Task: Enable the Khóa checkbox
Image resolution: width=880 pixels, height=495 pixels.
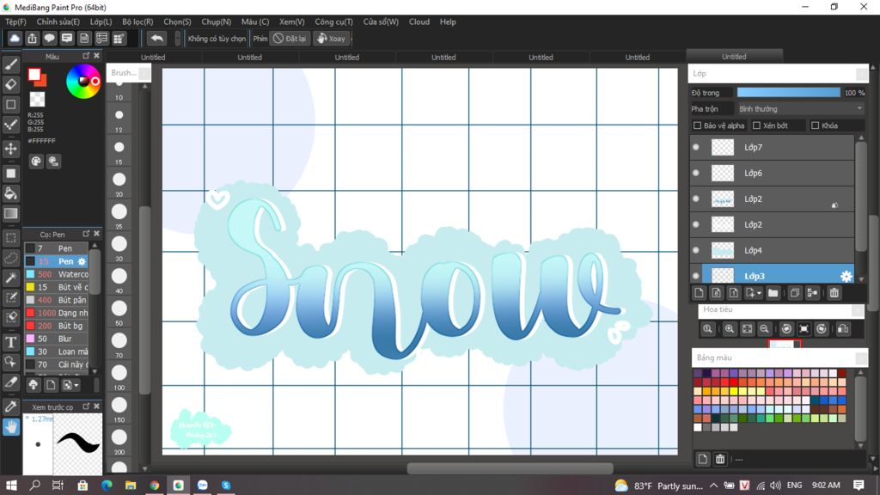Action: coord(816,125)
